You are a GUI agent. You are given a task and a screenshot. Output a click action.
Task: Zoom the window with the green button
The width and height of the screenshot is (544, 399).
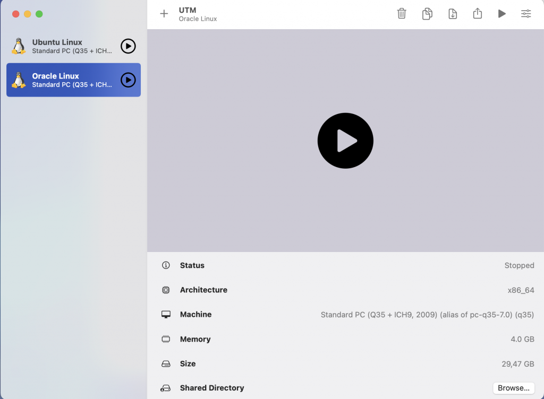(39, 14)
